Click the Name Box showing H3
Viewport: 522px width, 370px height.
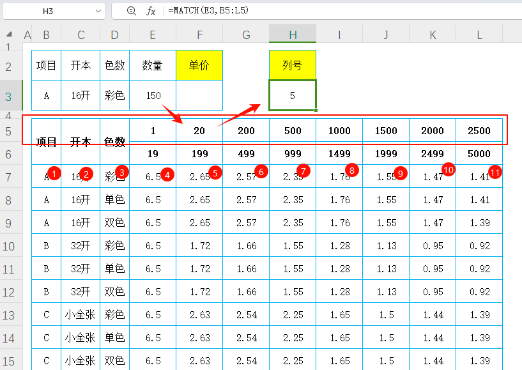54,11
